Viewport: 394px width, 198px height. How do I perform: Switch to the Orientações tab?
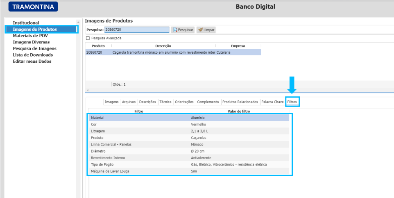(x=184, y=102)
